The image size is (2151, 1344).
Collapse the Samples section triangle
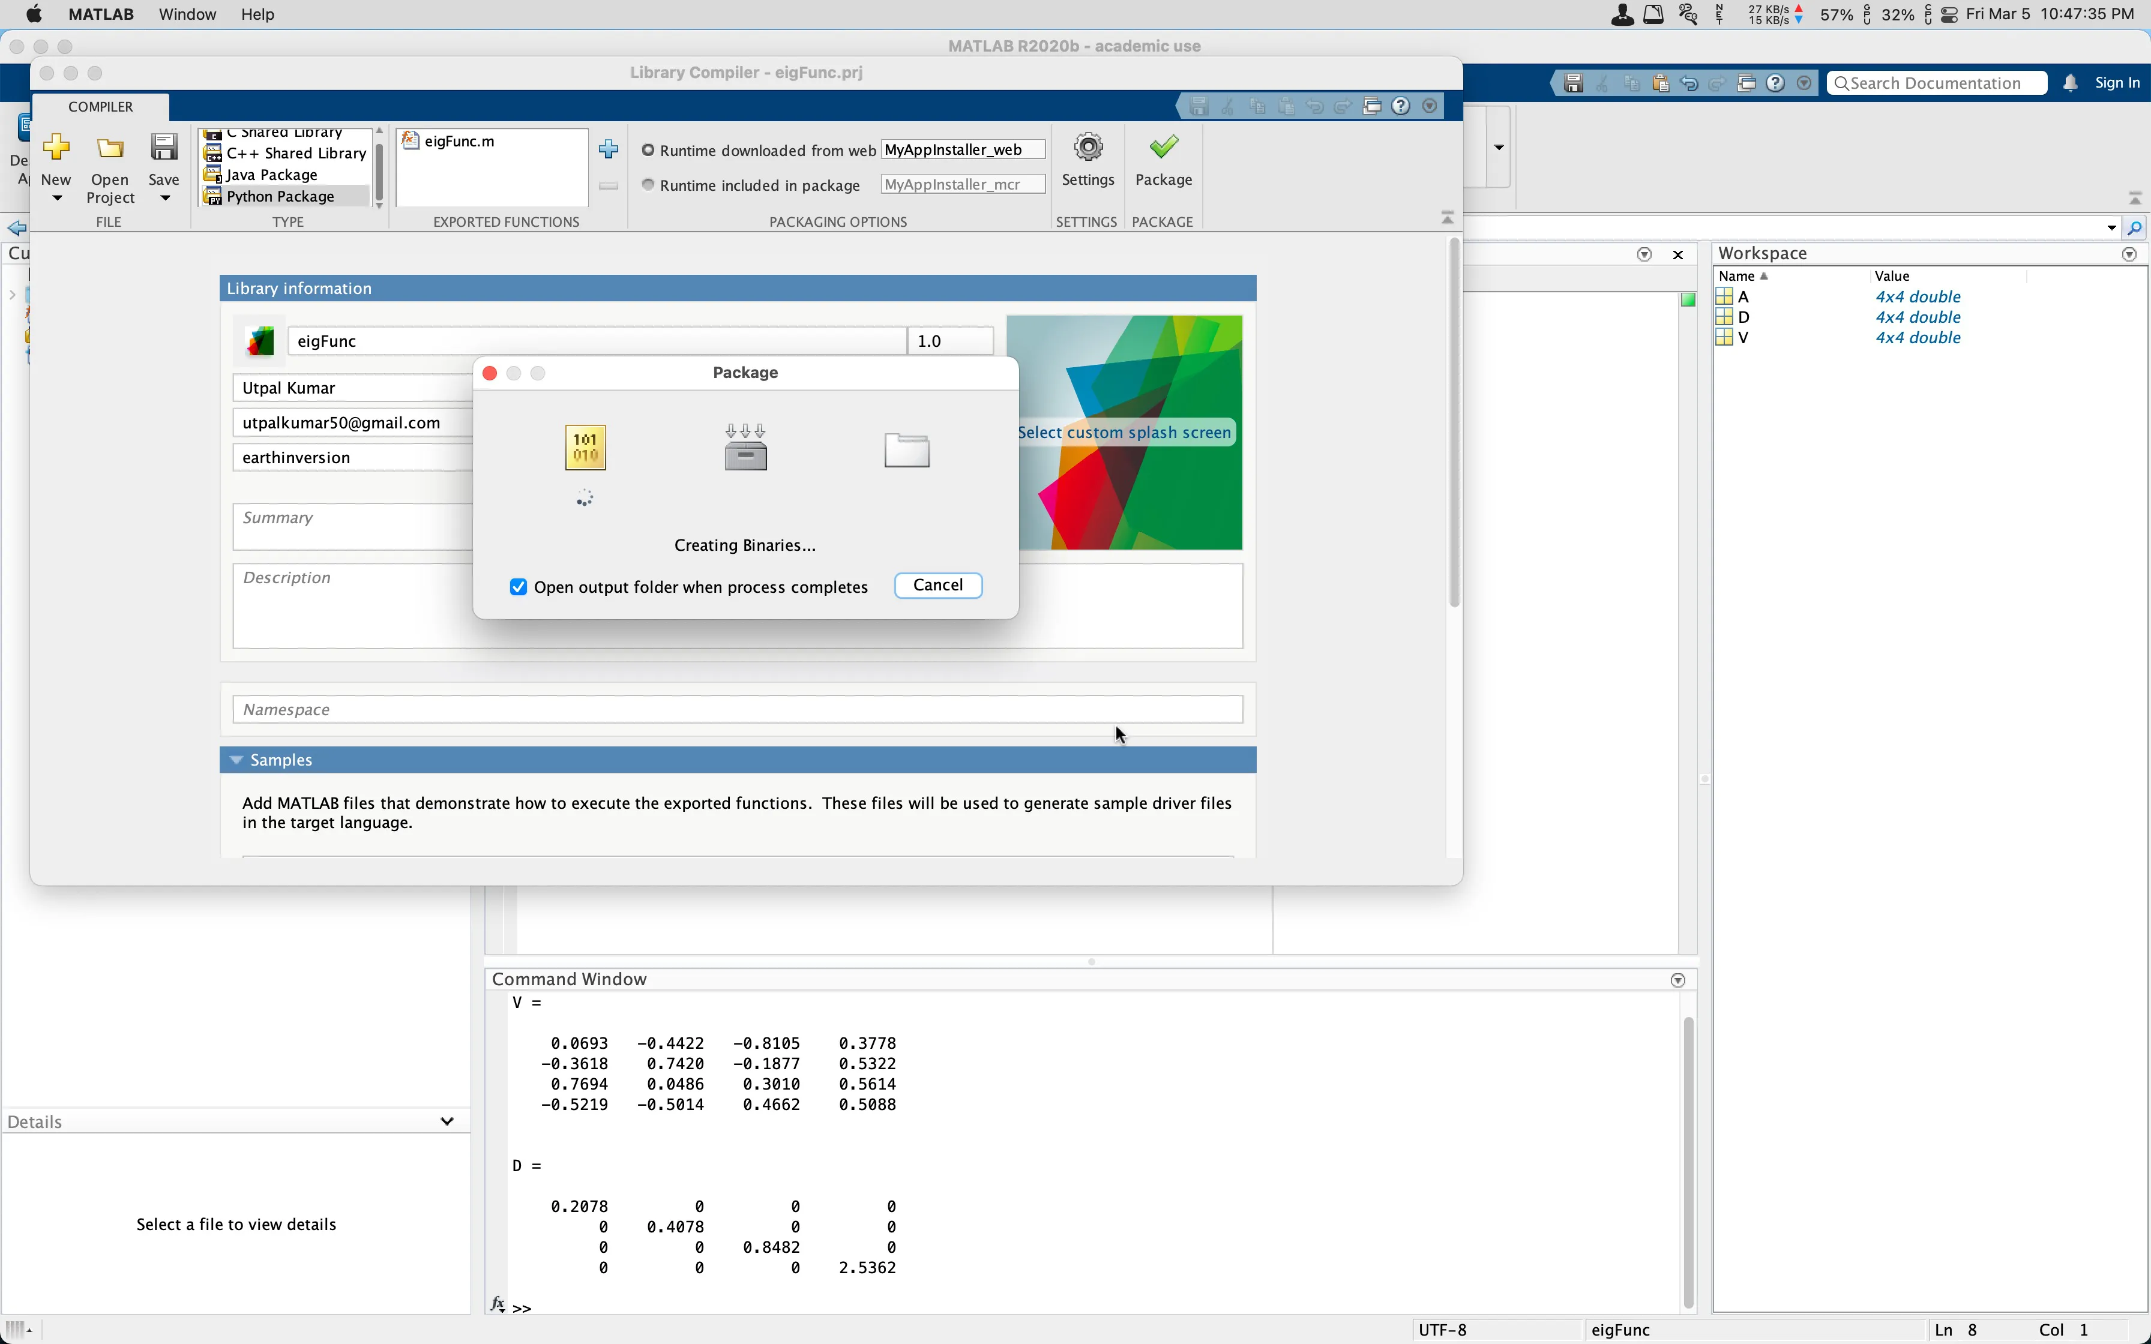coord(235,760)
